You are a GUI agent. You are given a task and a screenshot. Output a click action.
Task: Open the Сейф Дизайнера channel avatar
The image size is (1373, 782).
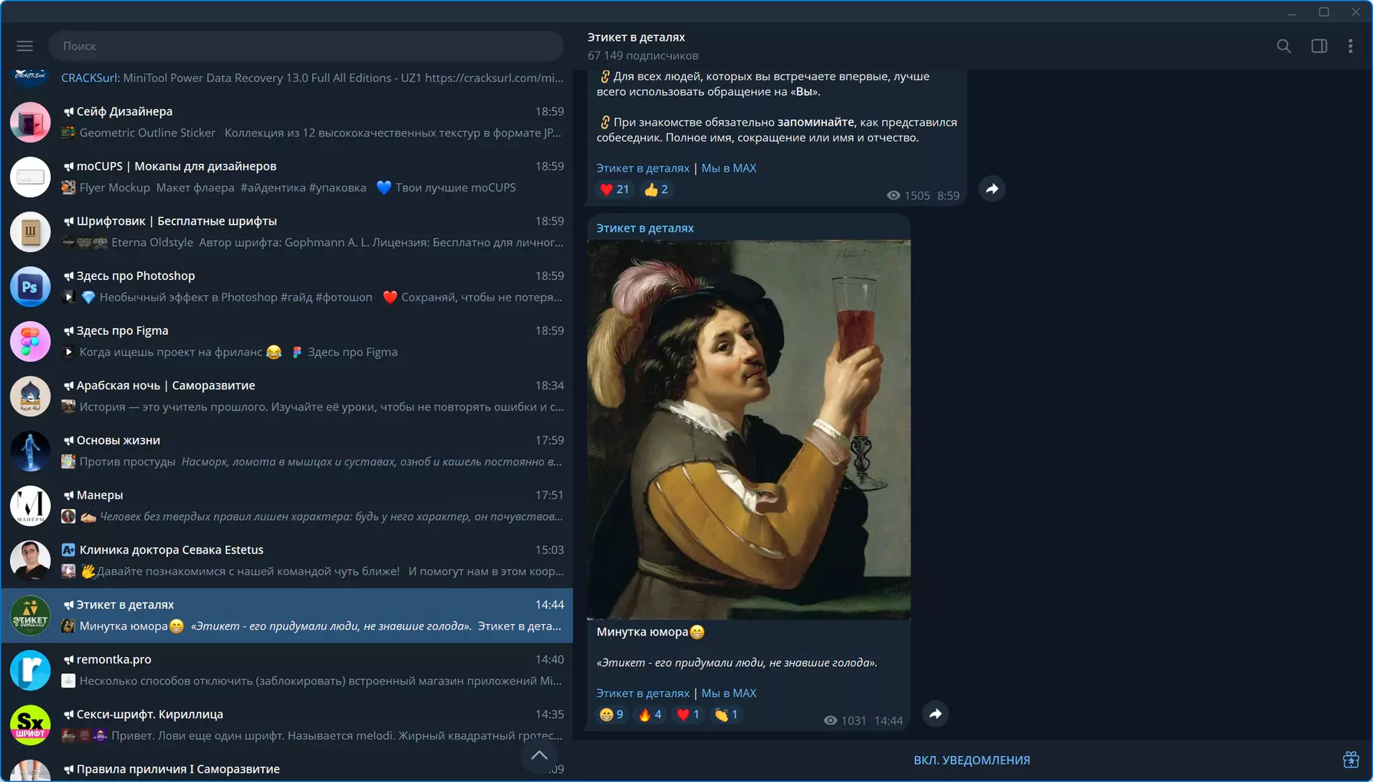(30, 122)
